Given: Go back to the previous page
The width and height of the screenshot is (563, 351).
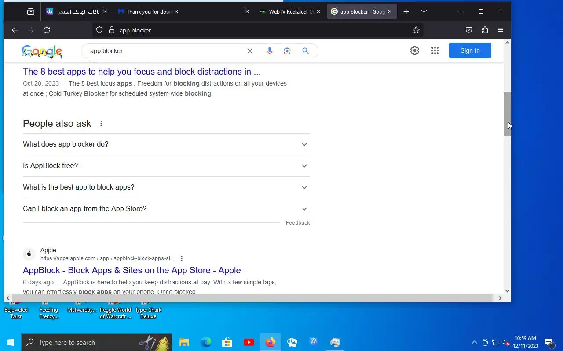Looking at the screenshot, I should pos(15,30).
